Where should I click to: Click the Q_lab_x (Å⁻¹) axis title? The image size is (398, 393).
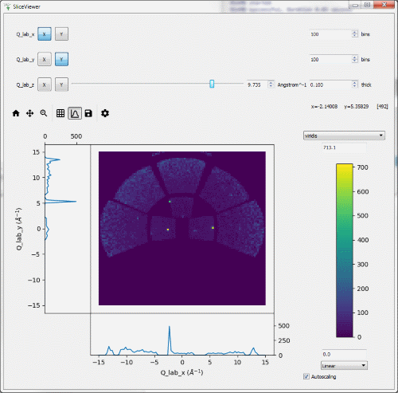(181, 372)
